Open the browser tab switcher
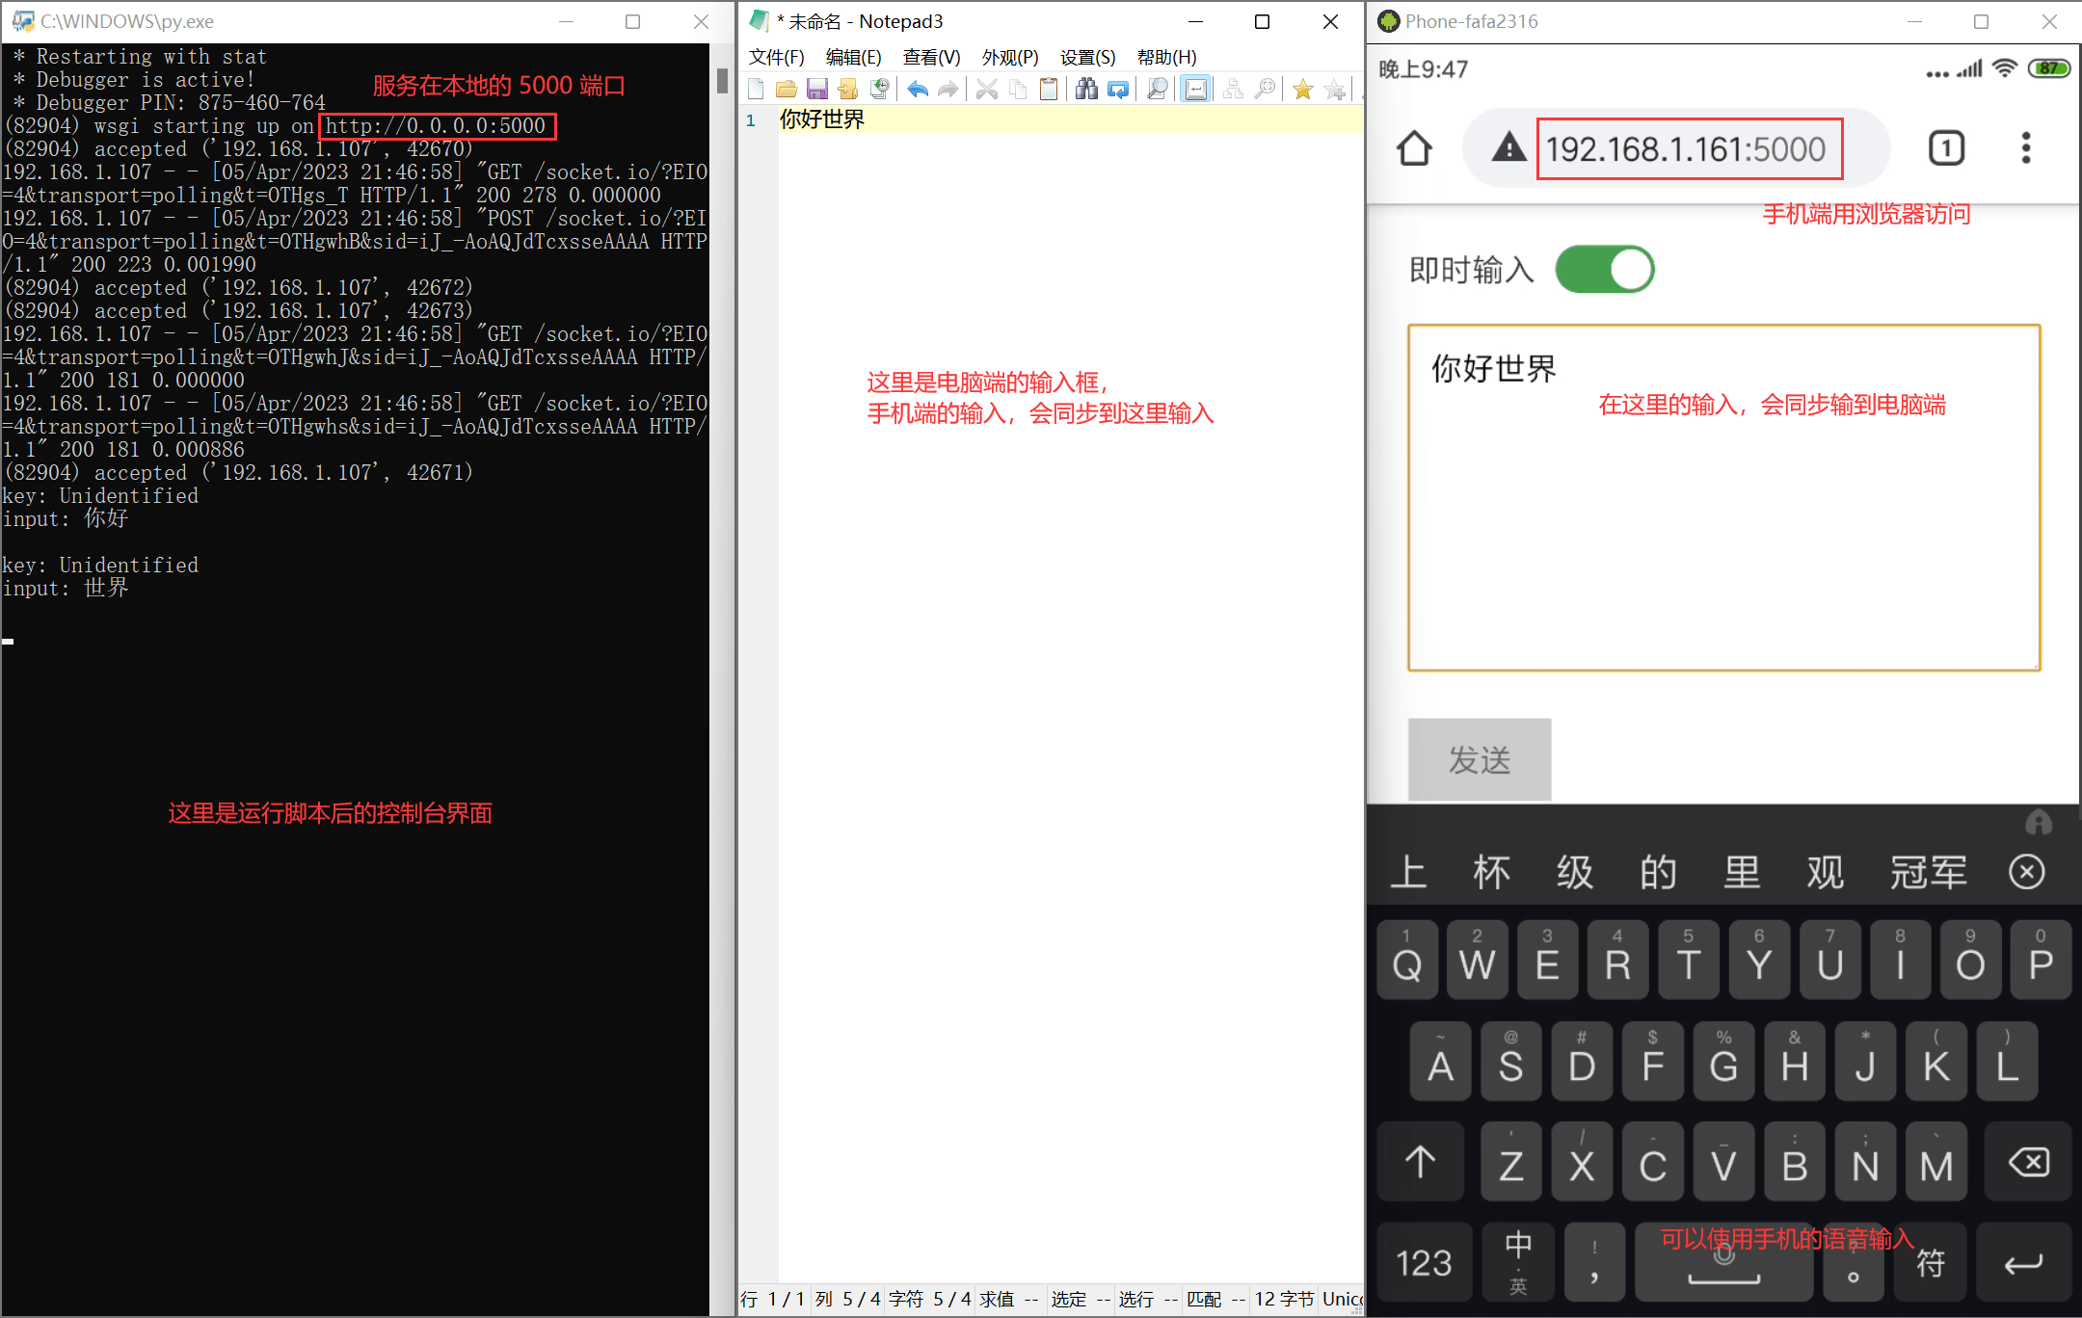Screen dimensions: 2082x1318 [x=1945, y=148]
